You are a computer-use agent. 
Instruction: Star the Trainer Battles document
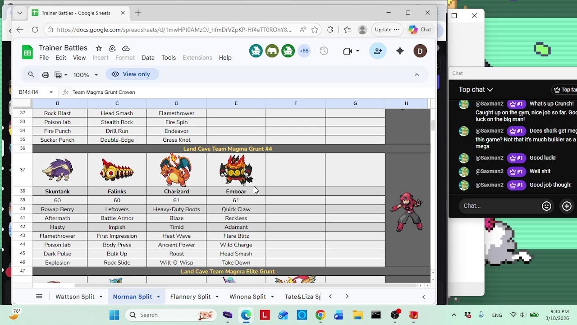[99, 48]
